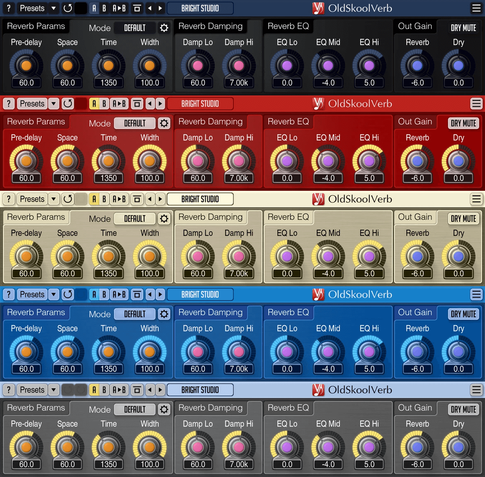Toggle DRY MUTE in bright blue skin
Image resolution: width=485 pixels, height=477 pixels.
(463, 314)
